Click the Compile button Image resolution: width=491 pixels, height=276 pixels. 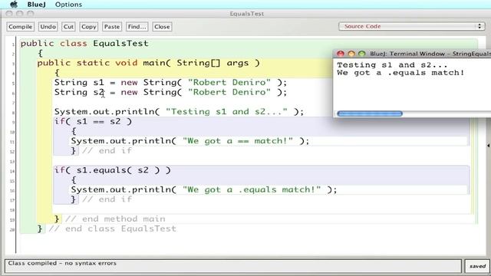21,27
